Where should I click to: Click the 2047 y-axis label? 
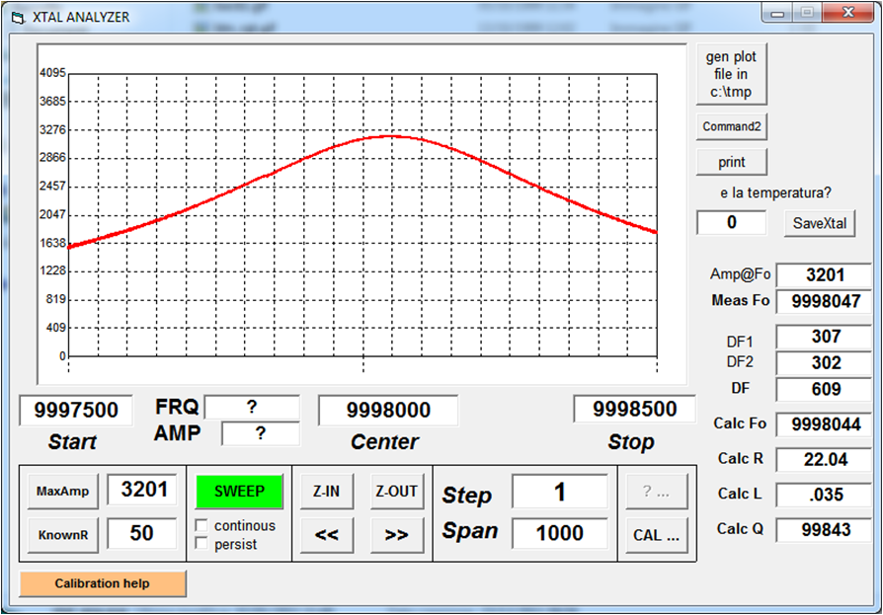click(52, 214)
